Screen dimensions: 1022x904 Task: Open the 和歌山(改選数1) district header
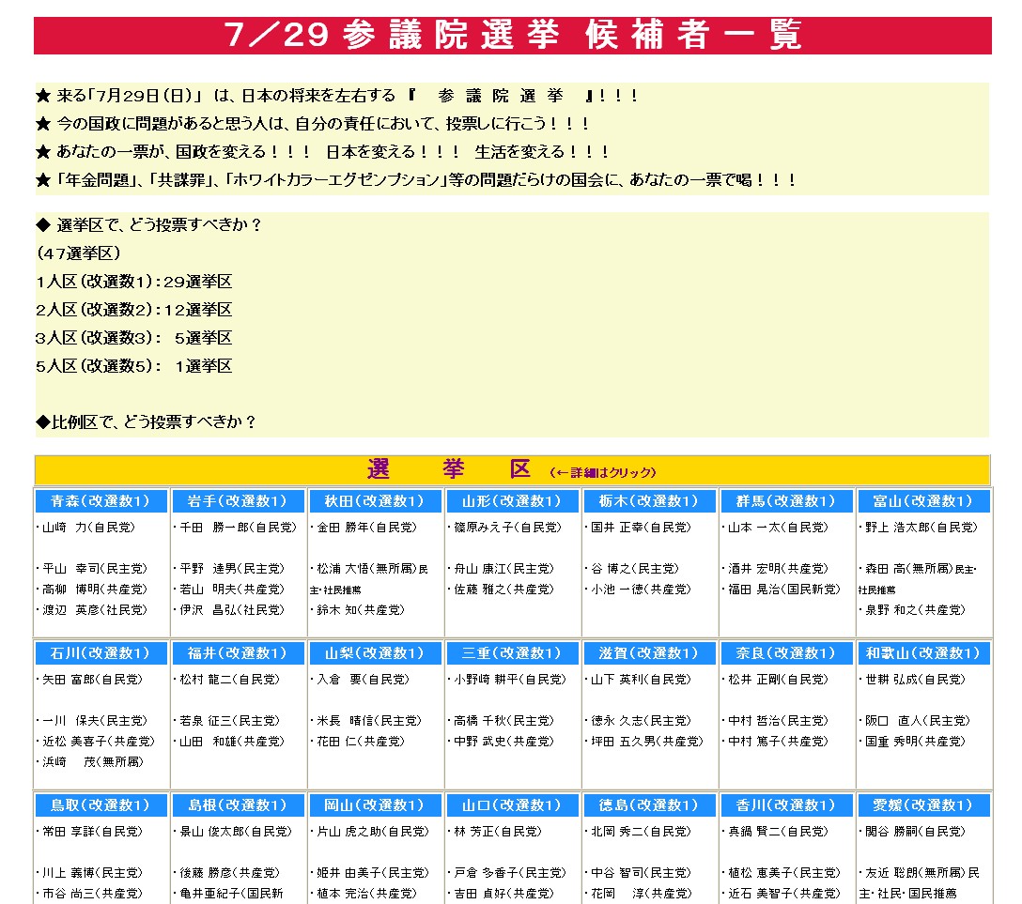pos(923,652)
